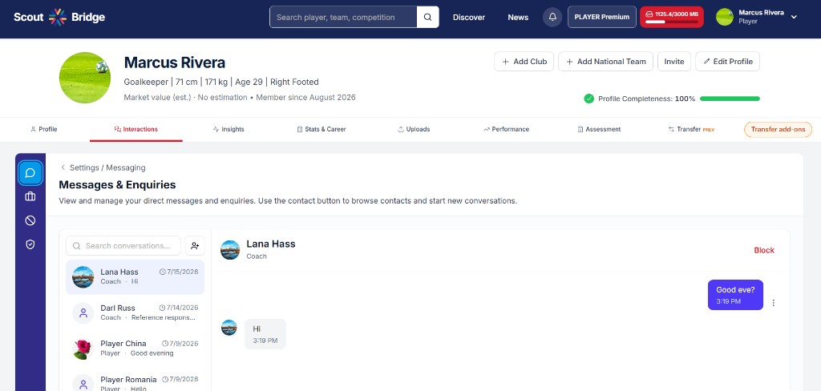
Task: Open the Uploads tab
Action: (x=414, y=129)
